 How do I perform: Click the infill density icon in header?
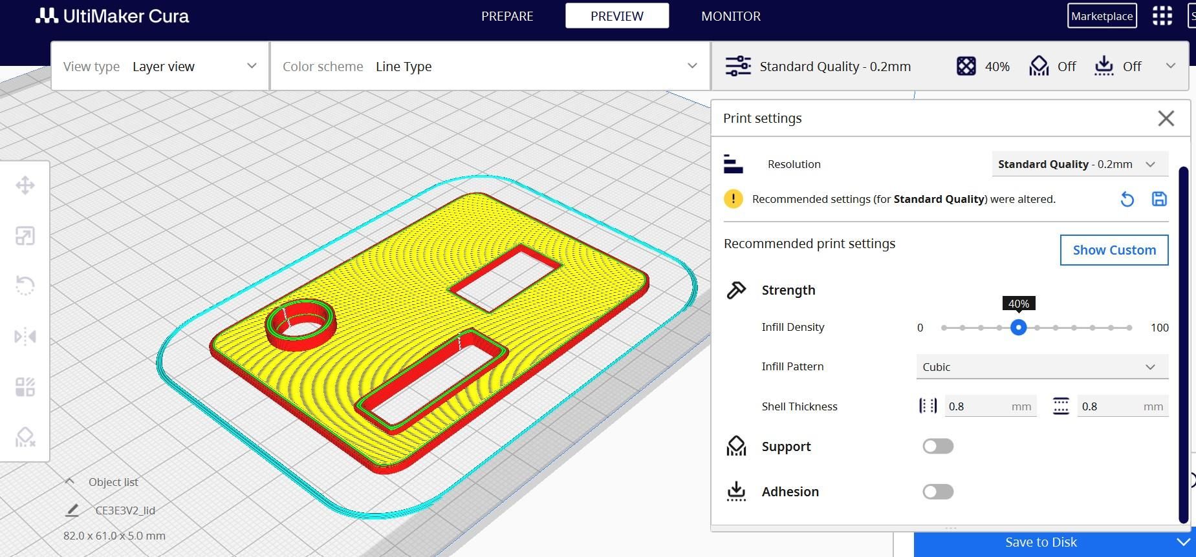pyautogui.click(x=966, y=66)
